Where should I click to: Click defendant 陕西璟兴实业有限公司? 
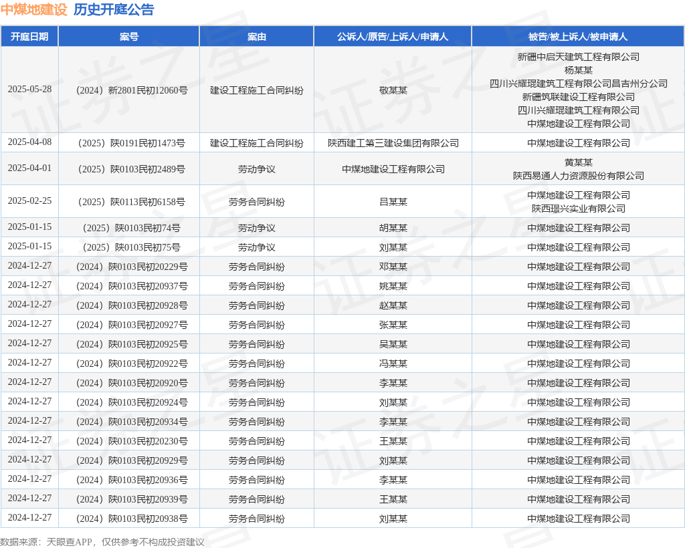(x=579, y=209)
